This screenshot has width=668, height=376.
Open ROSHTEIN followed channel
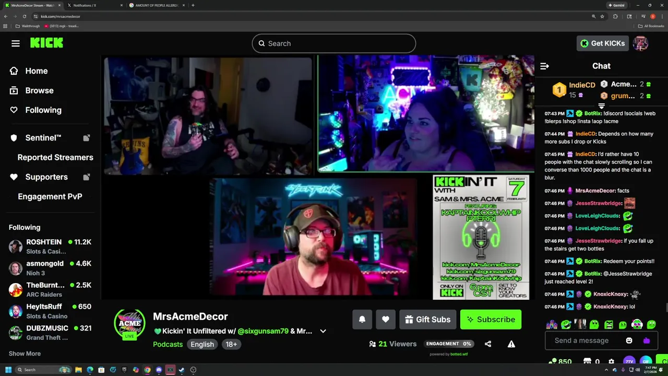click(50, 246)
